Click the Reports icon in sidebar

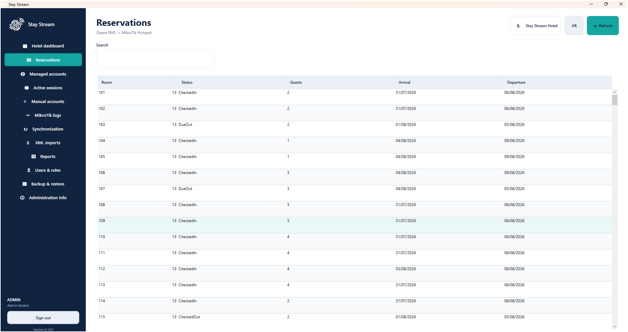[x=33, y=157]
